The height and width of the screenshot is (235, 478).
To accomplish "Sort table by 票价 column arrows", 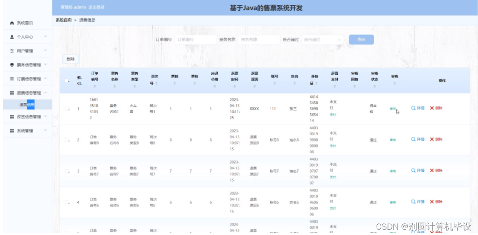I will click(195, 83).
